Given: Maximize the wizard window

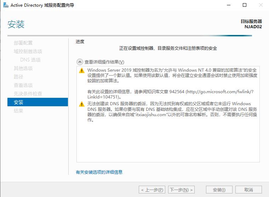Looking at the screenshot, I should 245,5.
